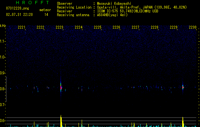Select the filename 07312220.png
200x127 pixels.
coord(17,9)
